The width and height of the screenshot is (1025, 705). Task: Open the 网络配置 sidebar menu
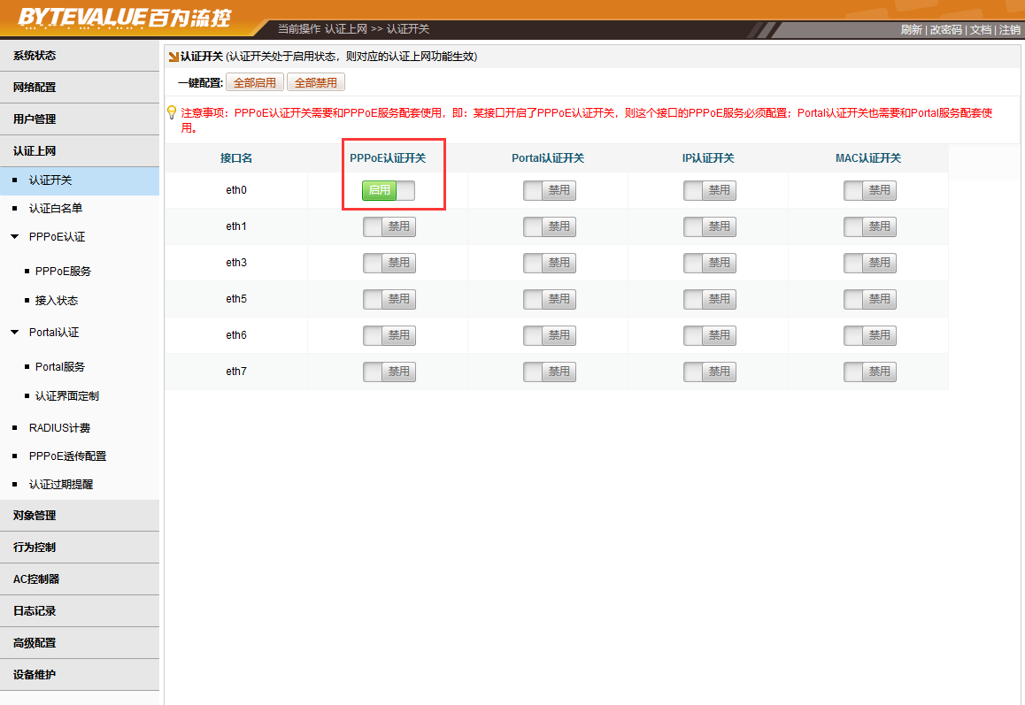click(35, 88)
